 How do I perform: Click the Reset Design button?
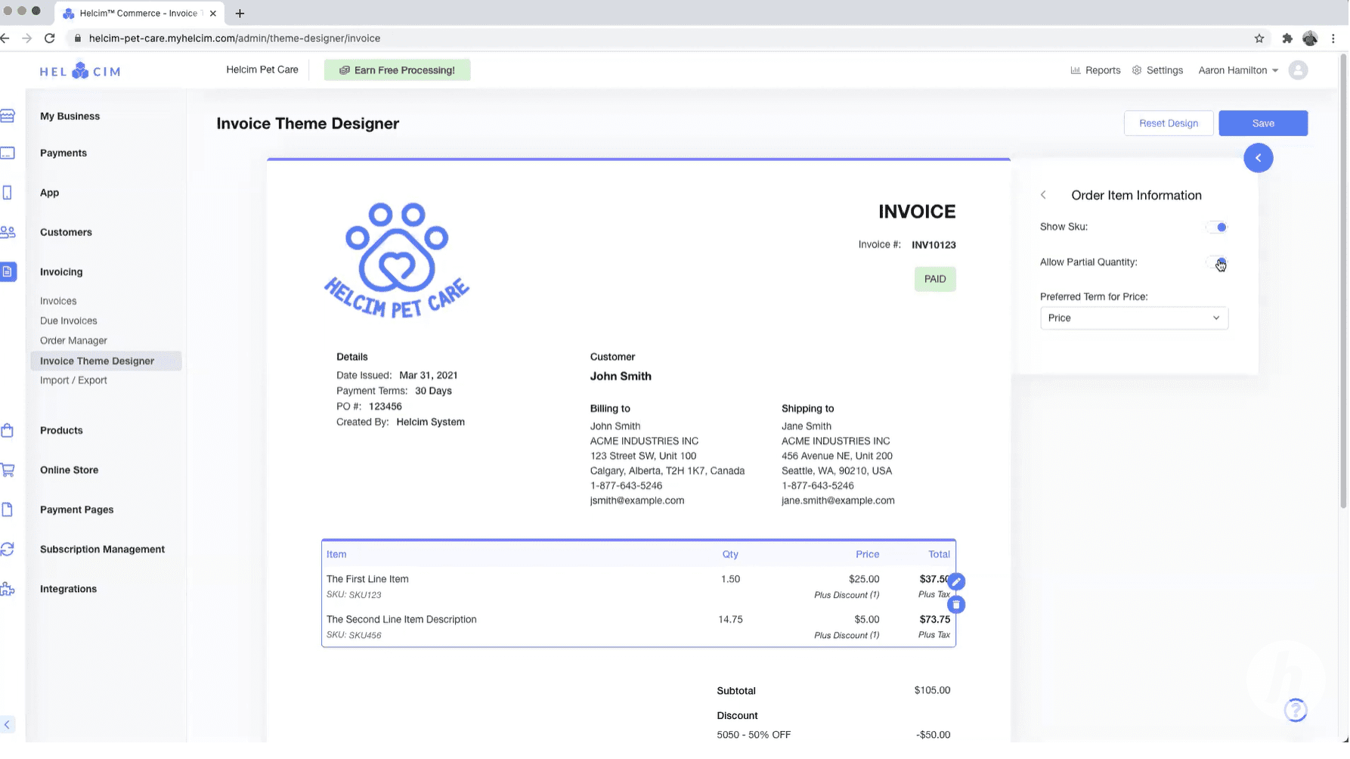[1168, 123]
